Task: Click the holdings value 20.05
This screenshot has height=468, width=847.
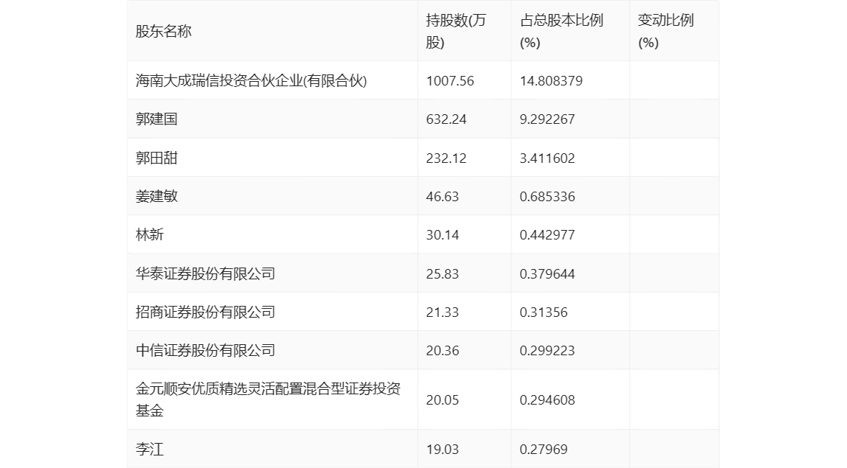Action: point(443,400)
